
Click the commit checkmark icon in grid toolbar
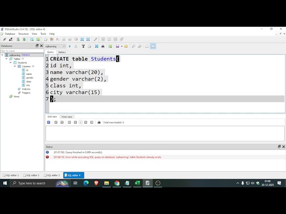click(x=56, y=122)
